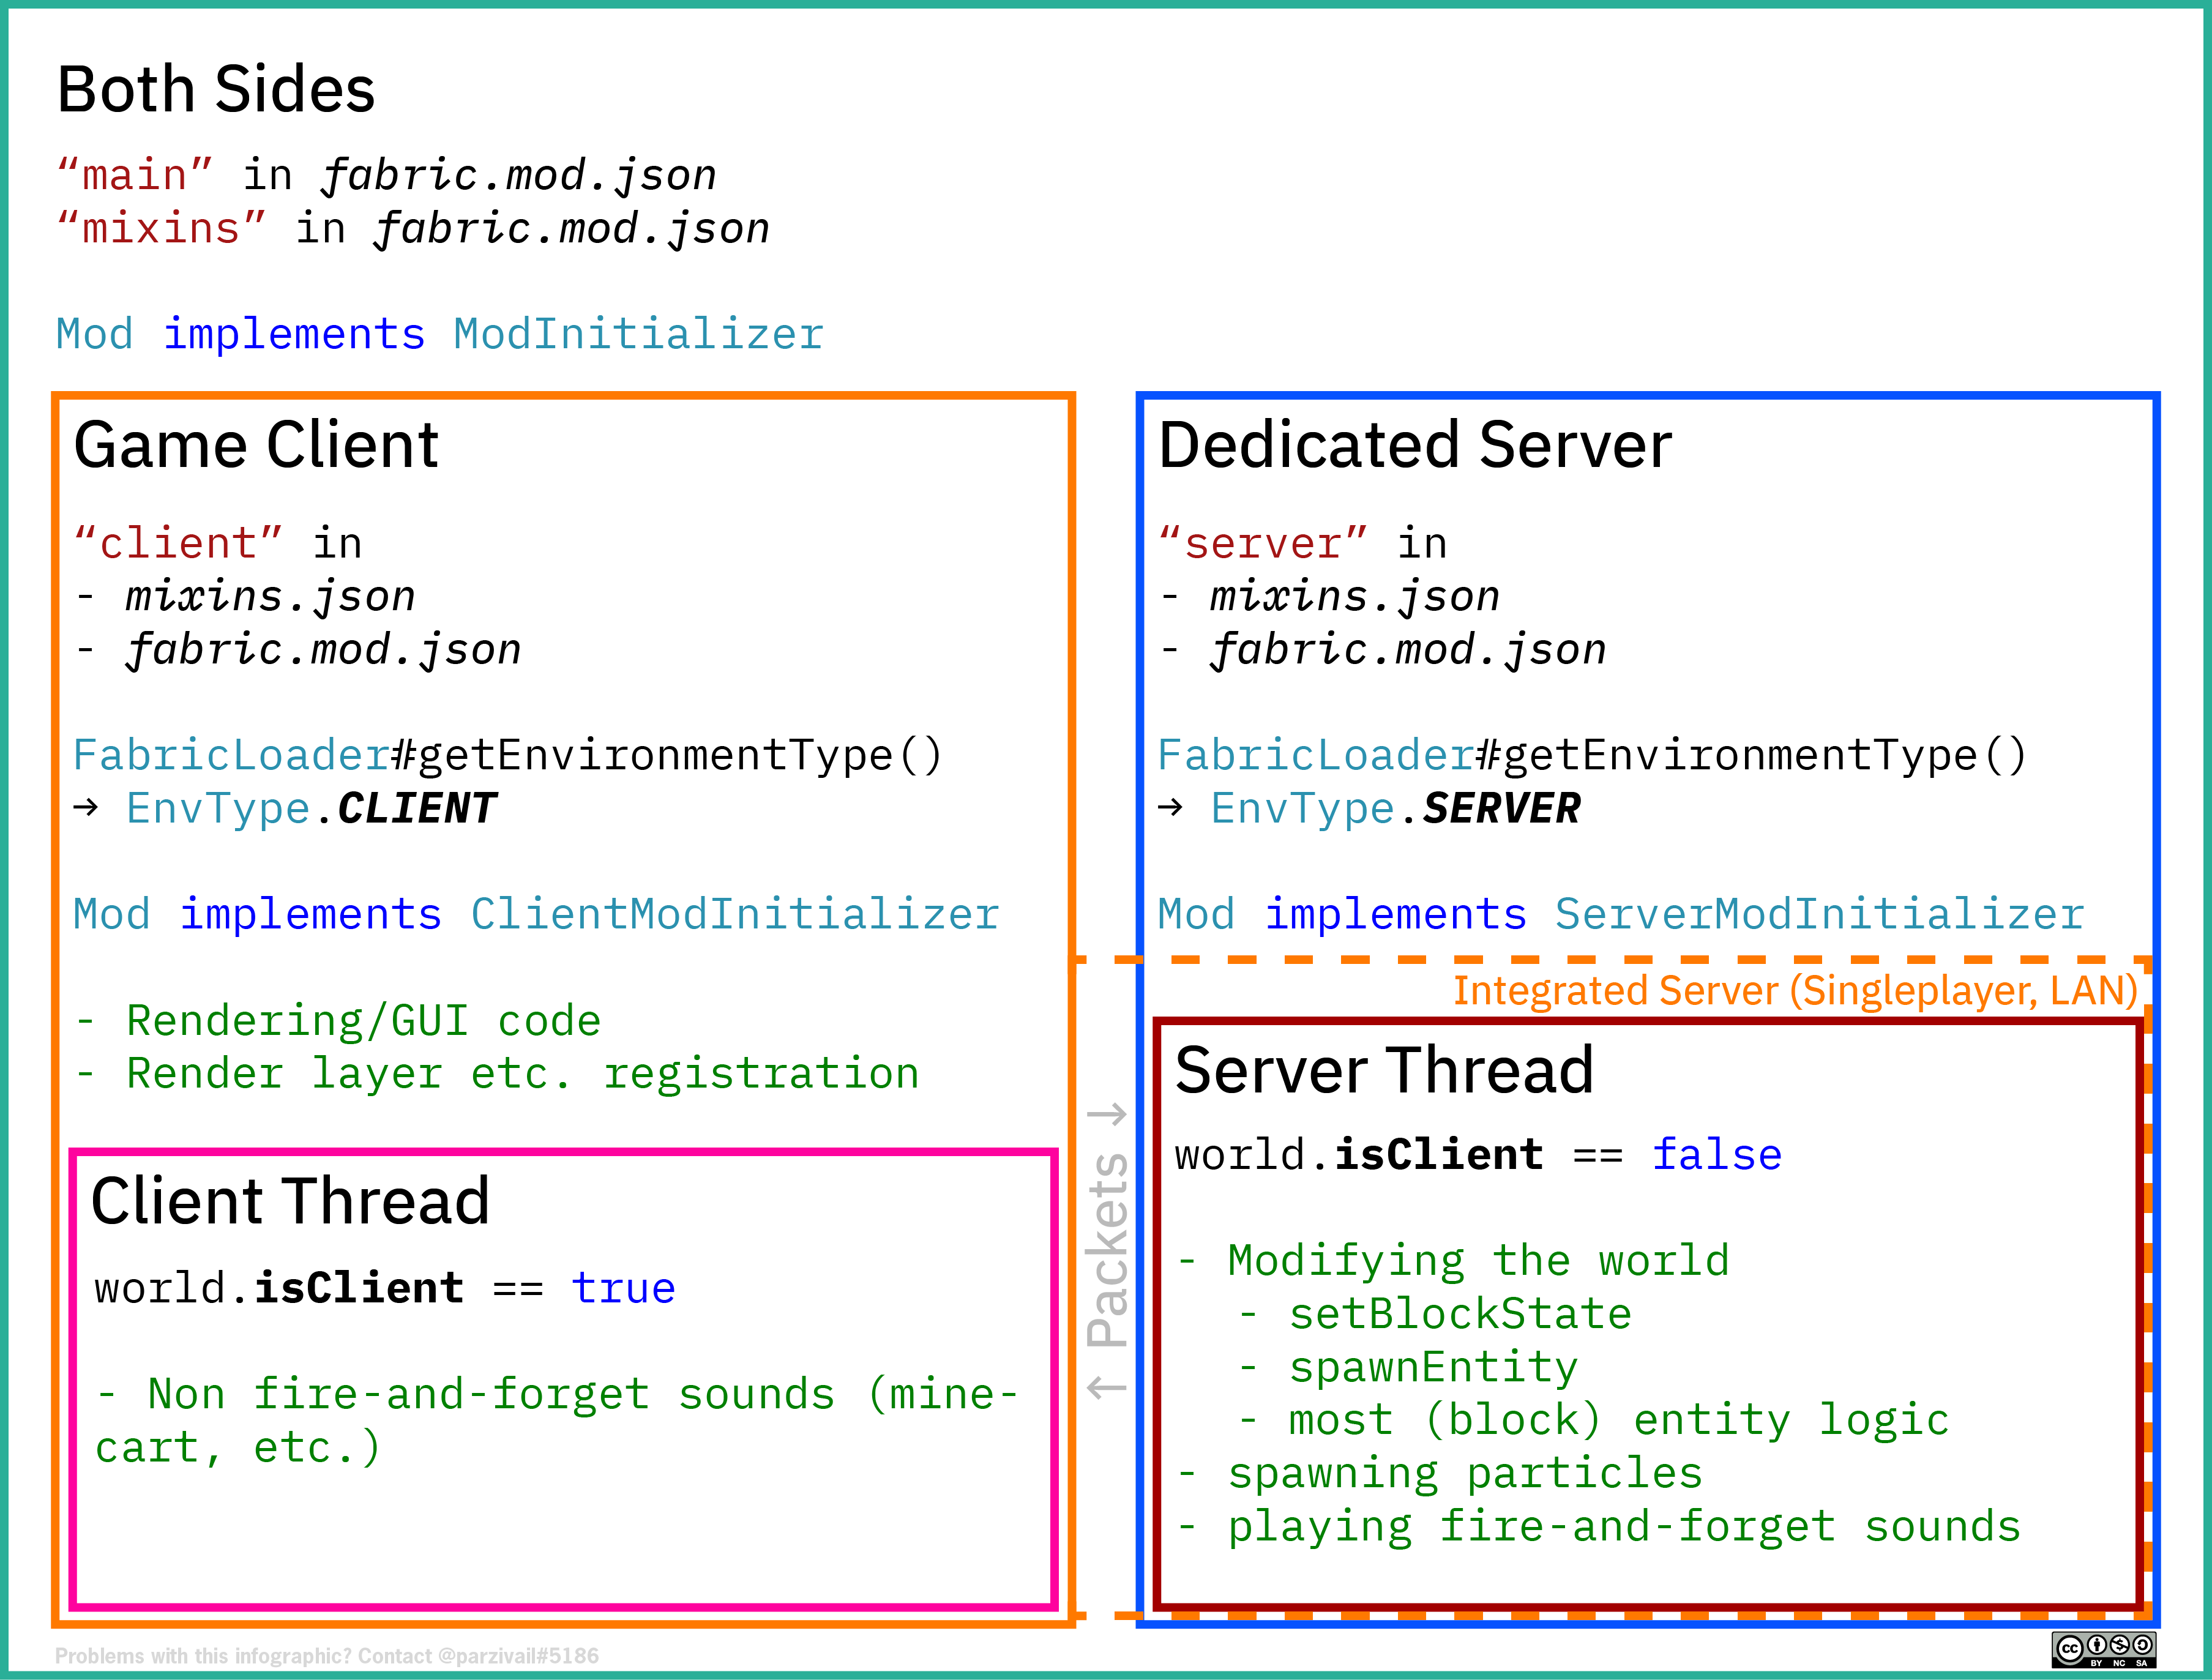
Task: Select the Game Client heading
Action: click(x=256, y=445)
